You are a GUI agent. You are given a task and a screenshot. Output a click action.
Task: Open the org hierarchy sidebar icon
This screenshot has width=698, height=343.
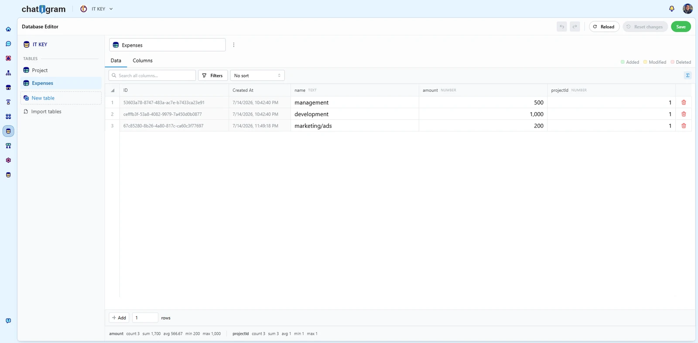click(x=8, y=73)
